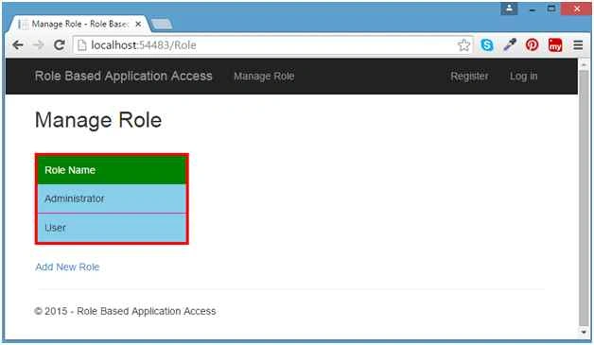594x345 pixels.
Task: Click the Manage Role page heading
Action: click(98, 120)
